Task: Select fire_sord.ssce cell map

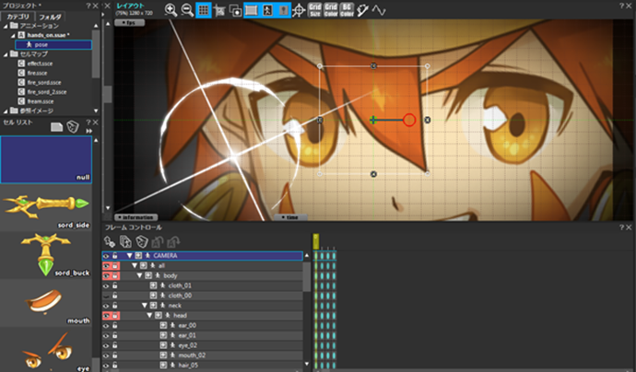Action: pyautogui.click(x=44, y=82)
